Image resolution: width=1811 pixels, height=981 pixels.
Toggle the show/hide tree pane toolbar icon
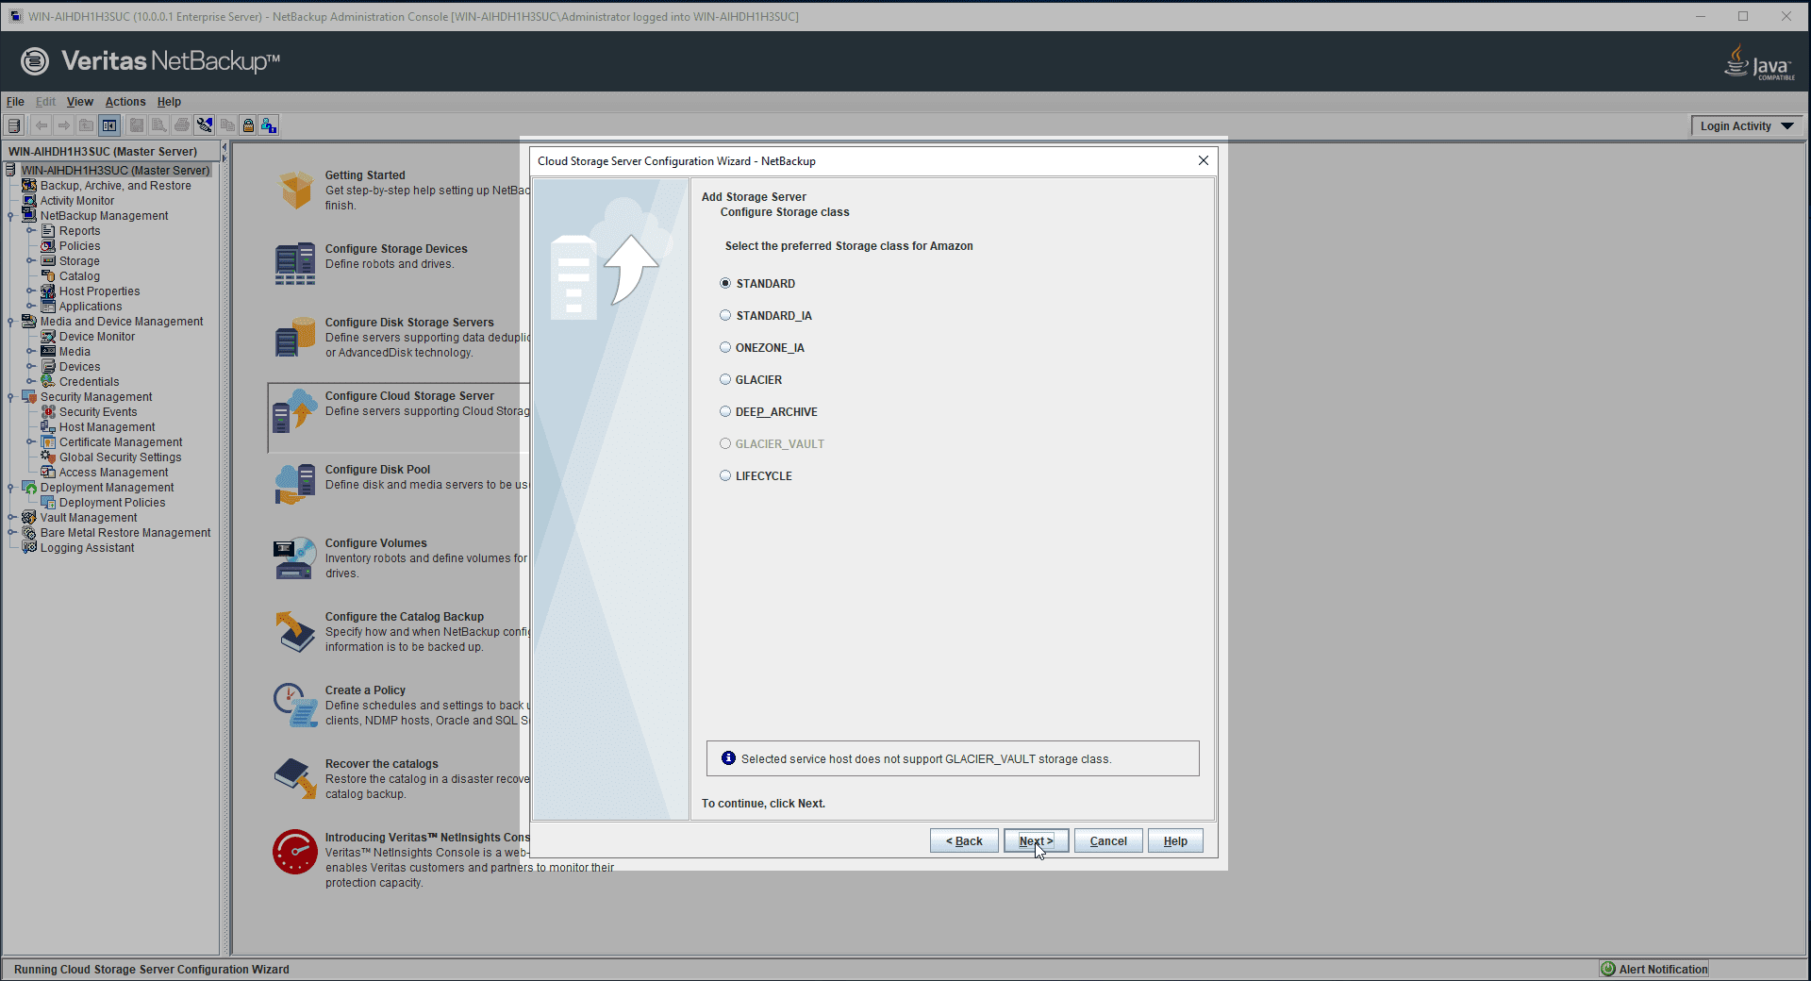coord(110,125)
